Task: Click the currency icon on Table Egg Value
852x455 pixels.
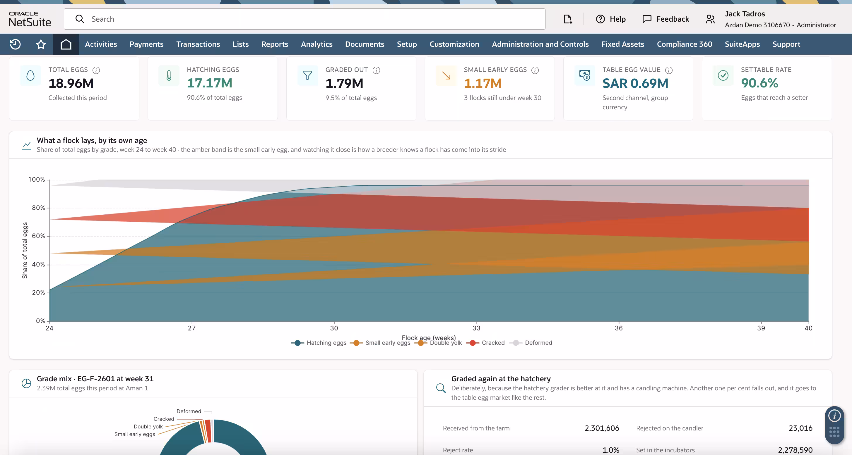Action: click(585, 76)
